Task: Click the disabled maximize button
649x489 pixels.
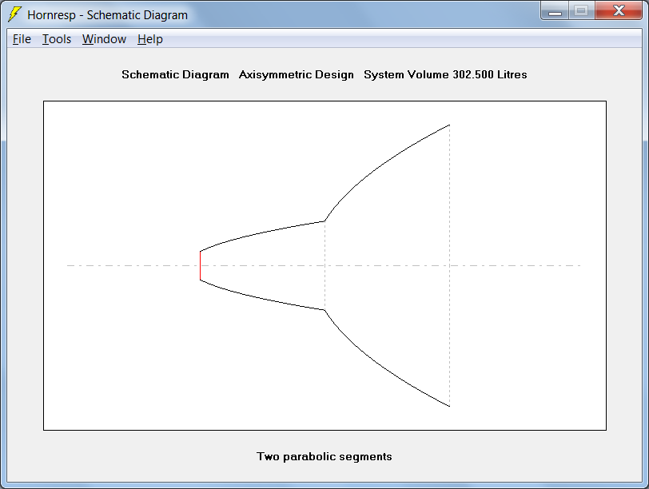Action: (x=582, y=10)
